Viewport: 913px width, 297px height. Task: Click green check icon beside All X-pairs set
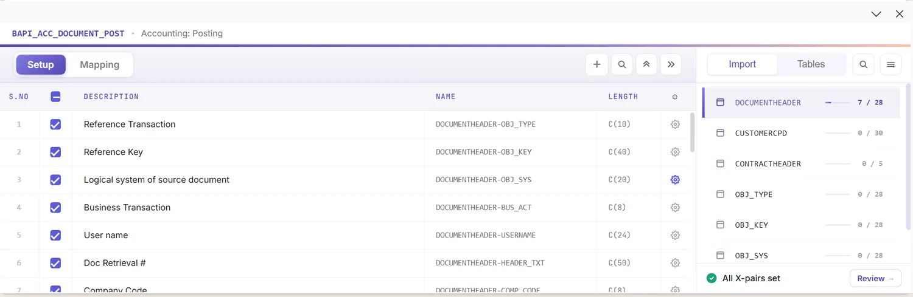711,278
